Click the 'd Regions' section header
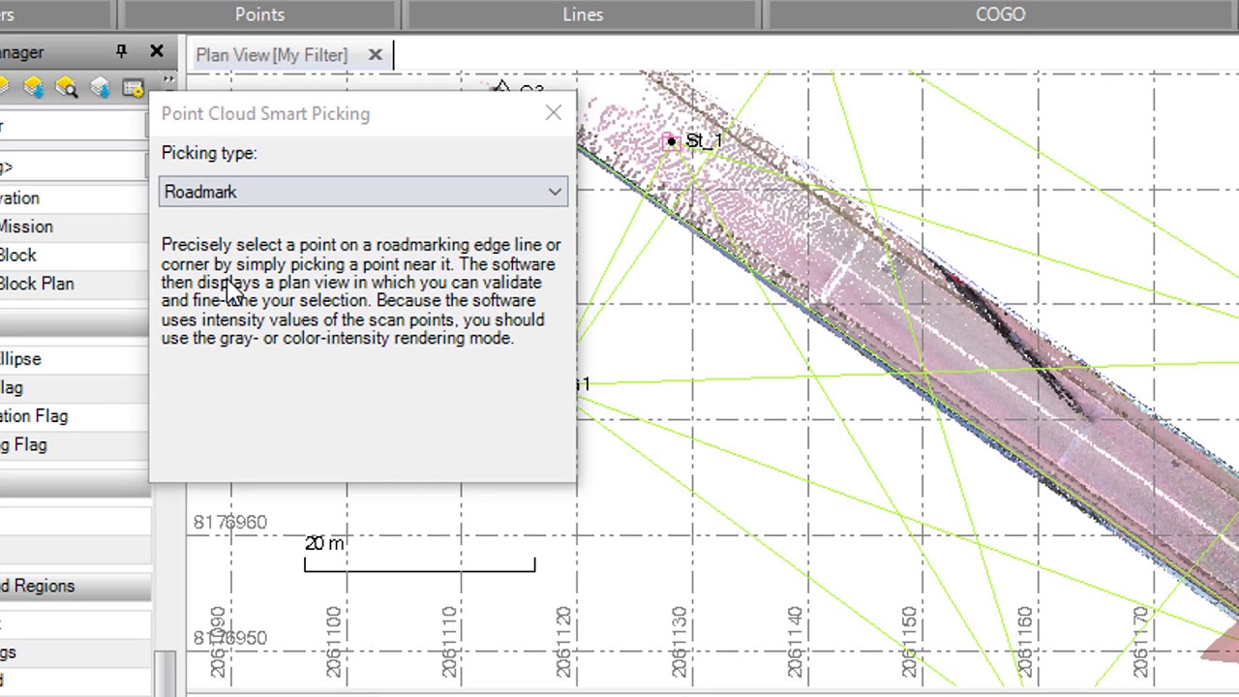 [75, 586]
